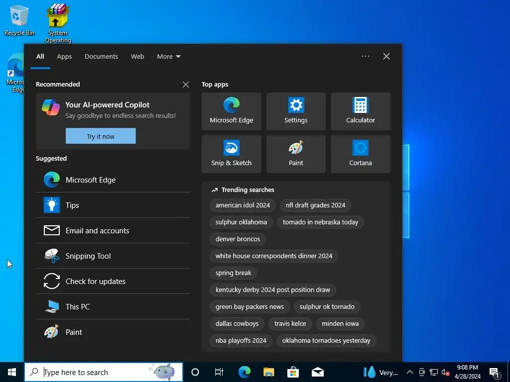Switch to the Apps tab

[64, 57]
